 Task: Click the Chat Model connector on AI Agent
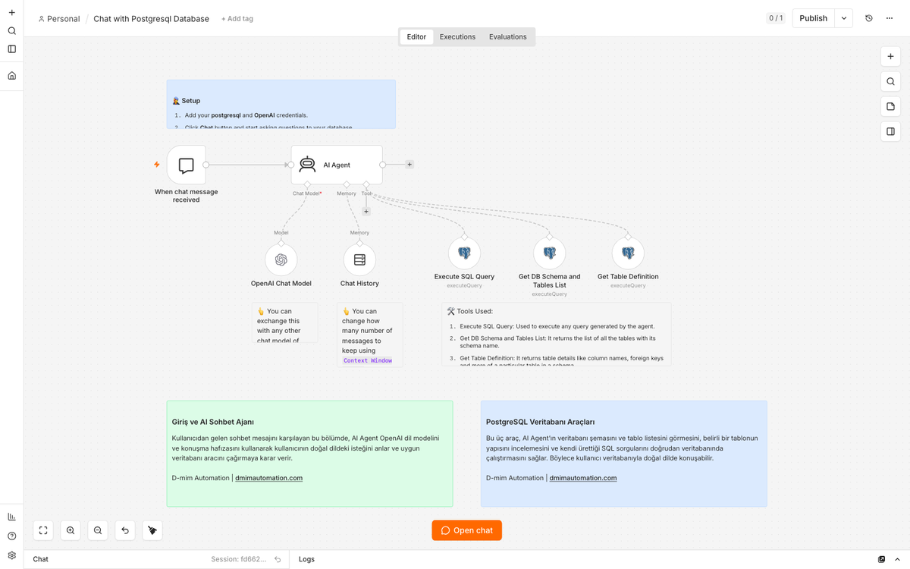(307, 184)
